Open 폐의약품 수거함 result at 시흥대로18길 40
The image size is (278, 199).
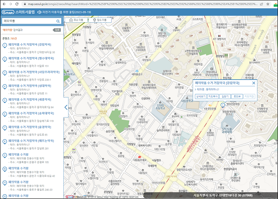pyautogui.click(x=18, y=168)
